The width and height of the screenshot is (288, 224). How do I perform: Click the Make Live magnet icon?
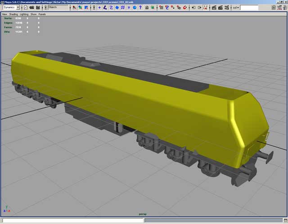185,8
